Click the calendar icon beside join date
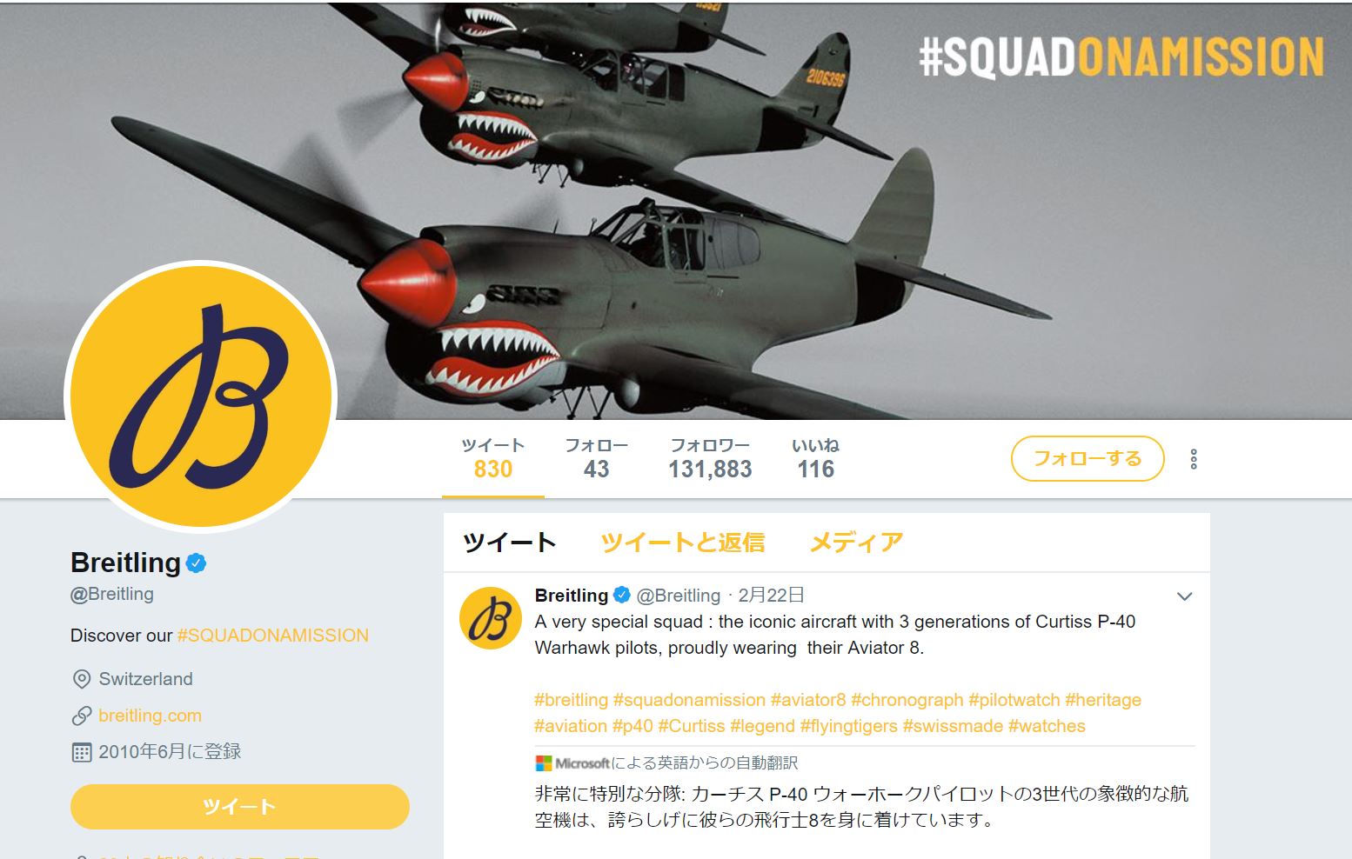The height and width of the screenshot is (859, 1352). (82, 752)
